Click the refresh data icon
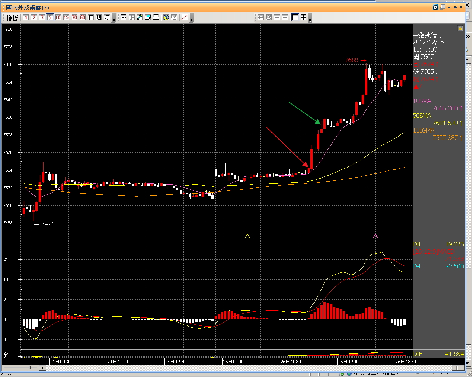Image resolution: width=472 pixels, height=377 pixels. (166, 17)
